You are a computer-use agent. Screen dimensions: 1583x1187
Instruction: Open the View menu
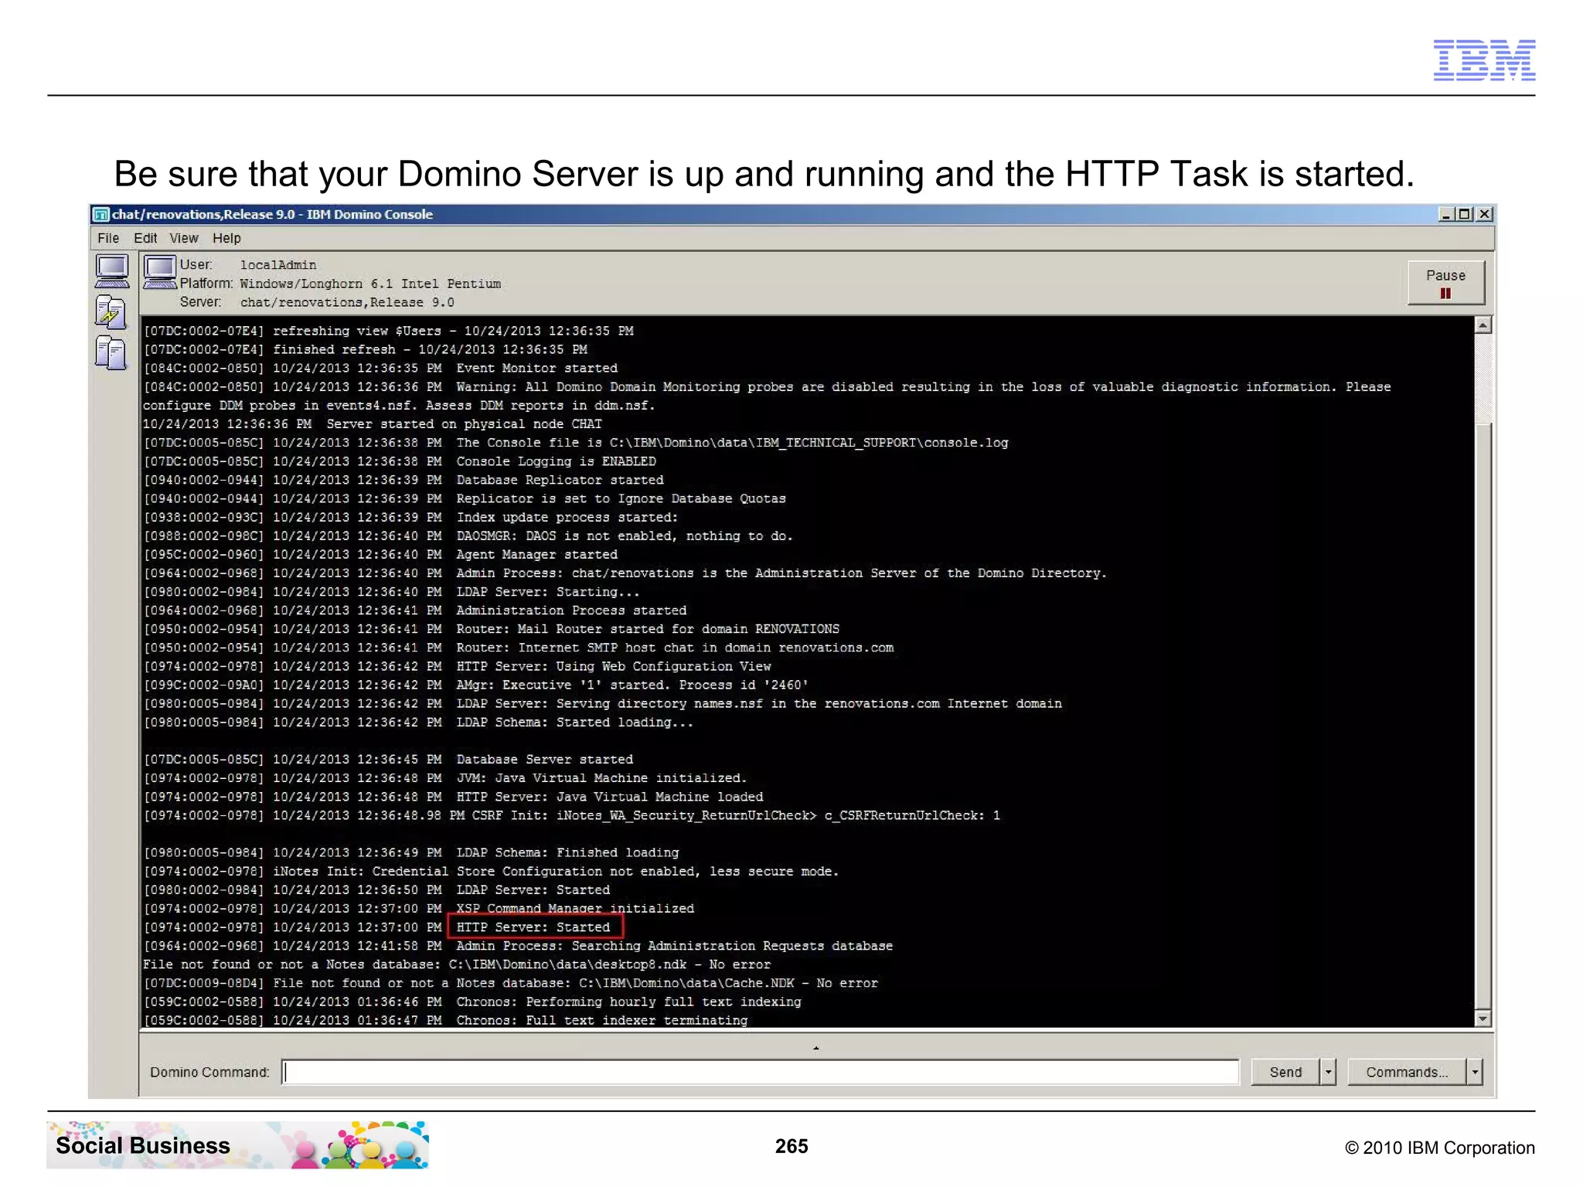coord(184,238)
